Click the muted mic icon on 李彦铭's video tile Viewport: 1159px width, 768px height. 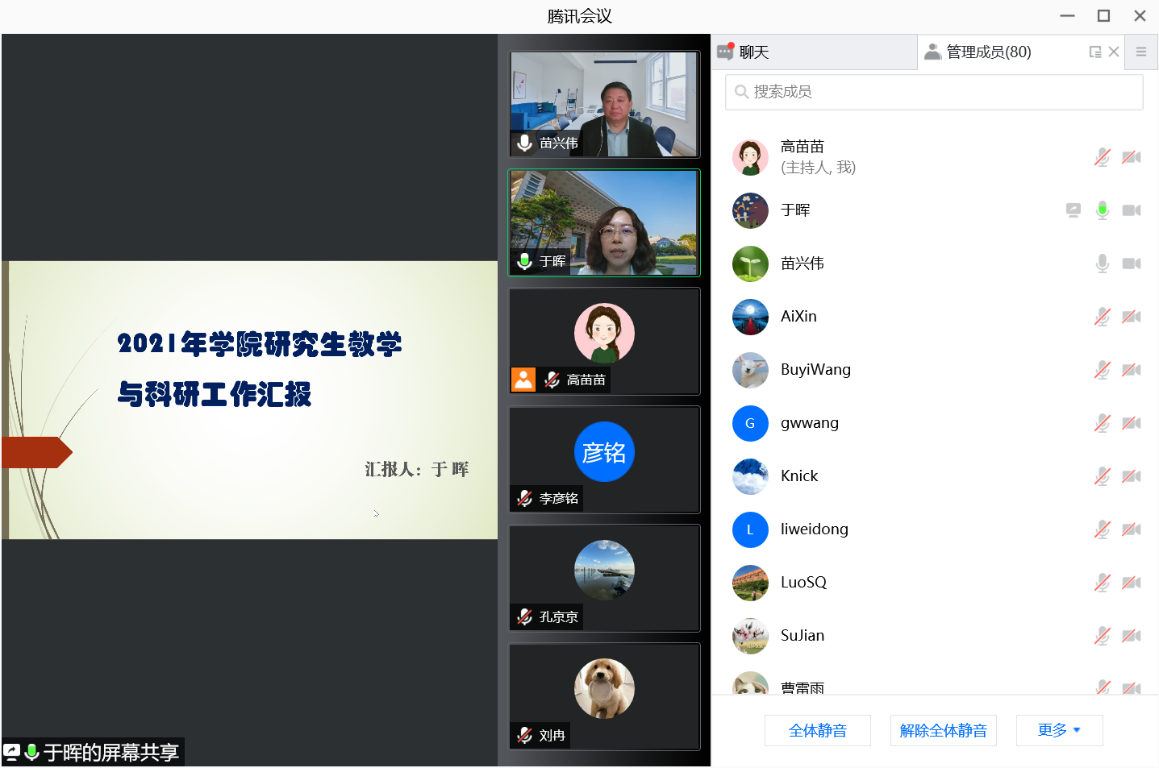525,498
